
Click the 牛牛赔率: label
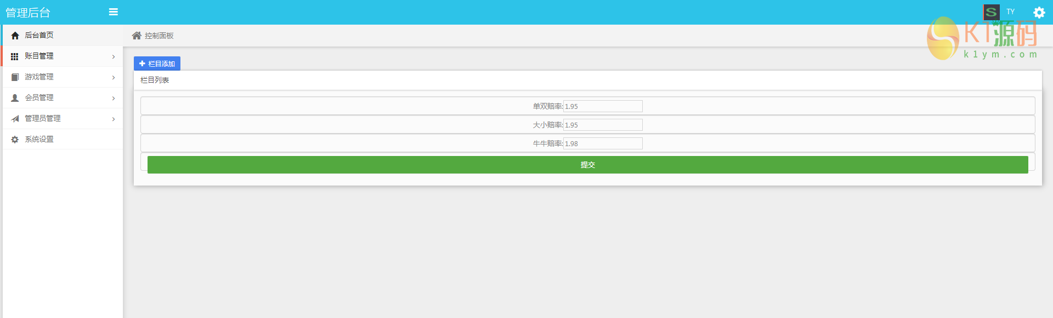click(548, 143)
